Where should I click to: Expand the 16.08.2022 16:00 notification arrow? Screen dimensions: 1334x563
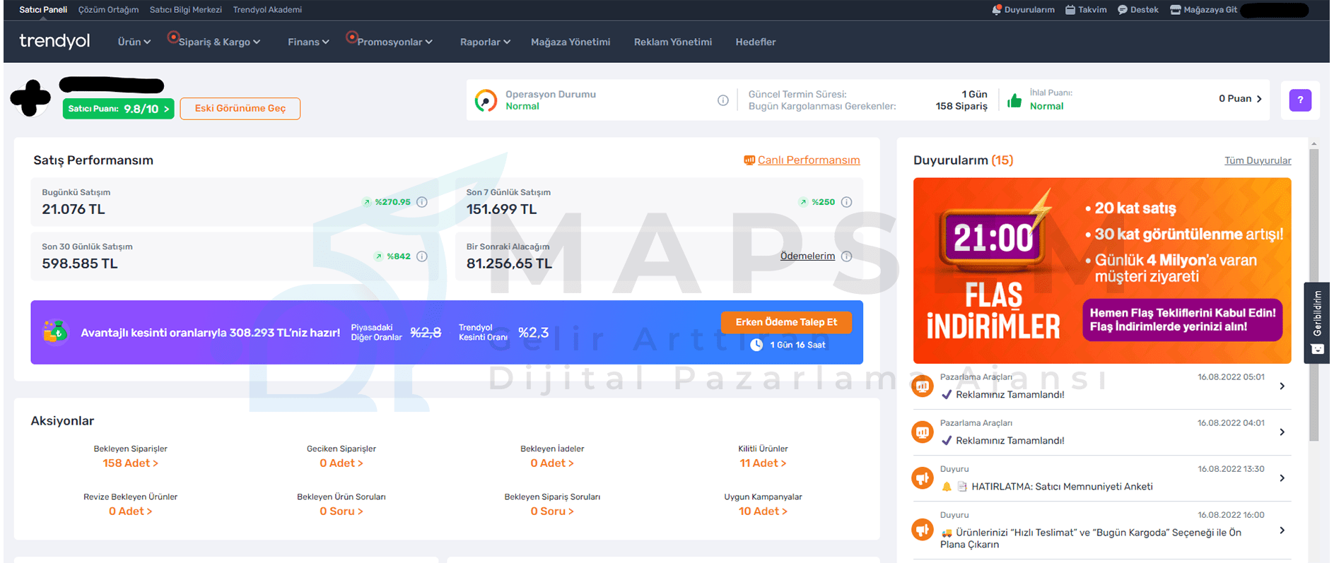(x=1282, y=530)
